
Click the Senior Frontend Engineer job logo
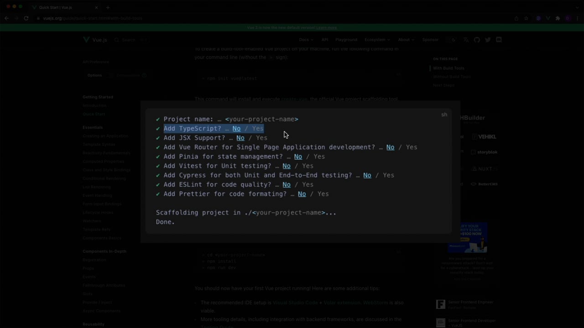(440, 304)
